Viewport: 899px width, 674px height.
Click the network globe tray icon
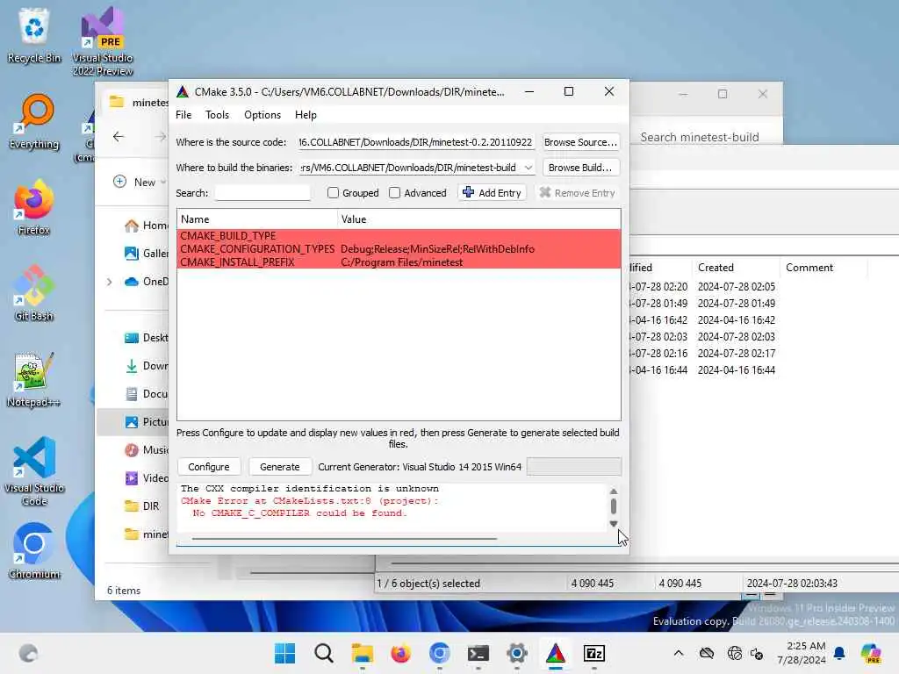tap(734, 653)
